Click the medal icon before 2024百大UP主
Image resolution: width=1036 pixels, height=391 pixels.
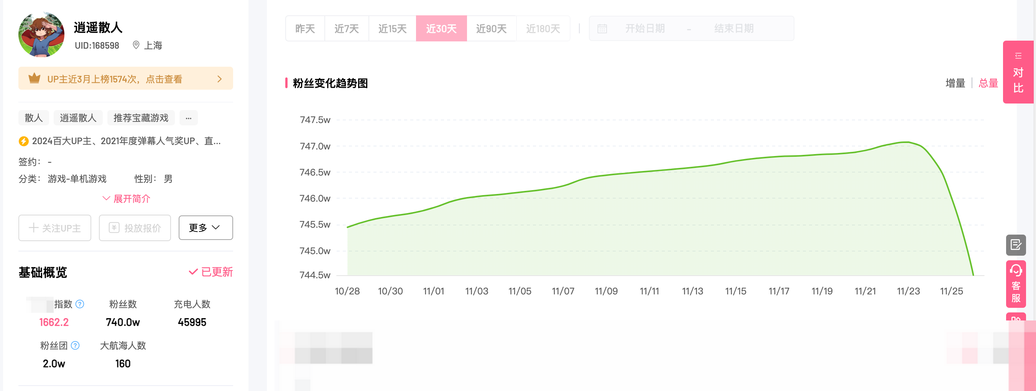pyautogui.click(x=24, y=141)
